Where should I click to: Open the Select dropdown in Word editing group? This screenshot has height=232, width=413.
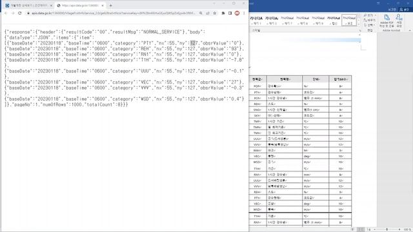coord(369,25)
